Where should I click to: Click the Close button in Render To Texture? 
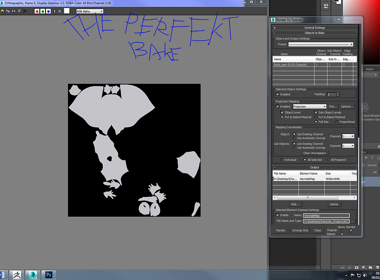tap(318, 231)
